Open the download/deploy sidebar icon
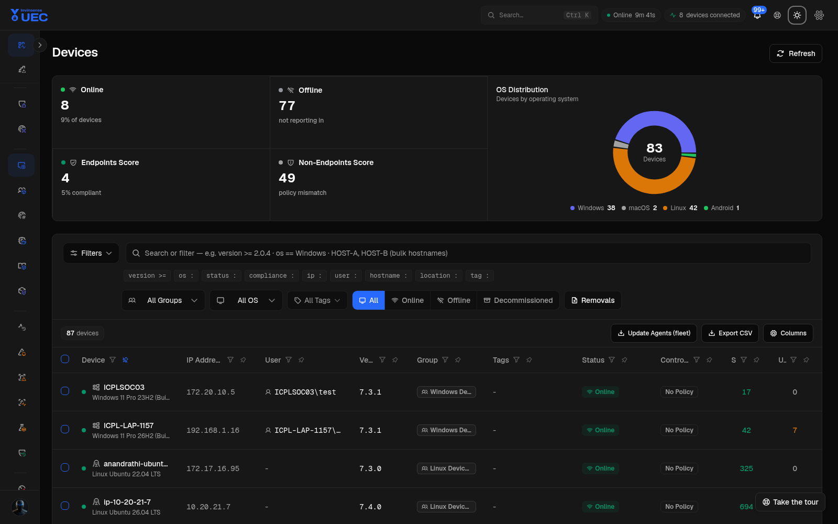Image resolution: width=838 pixels, height=524 pixels. (x=21, y=69)
